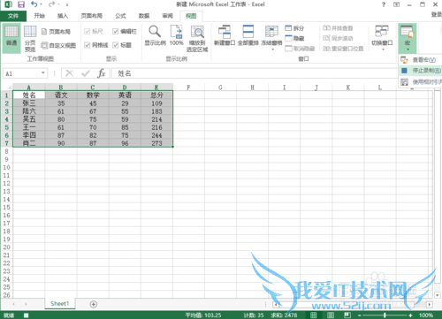Click zoom in plus button in status bar
Screen dimensions: 442x319
coord(410,315)
